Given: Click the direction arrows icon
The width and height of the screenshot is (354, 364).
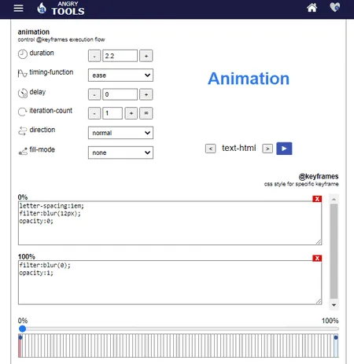Looking at the screenshot, I should 23,131.
